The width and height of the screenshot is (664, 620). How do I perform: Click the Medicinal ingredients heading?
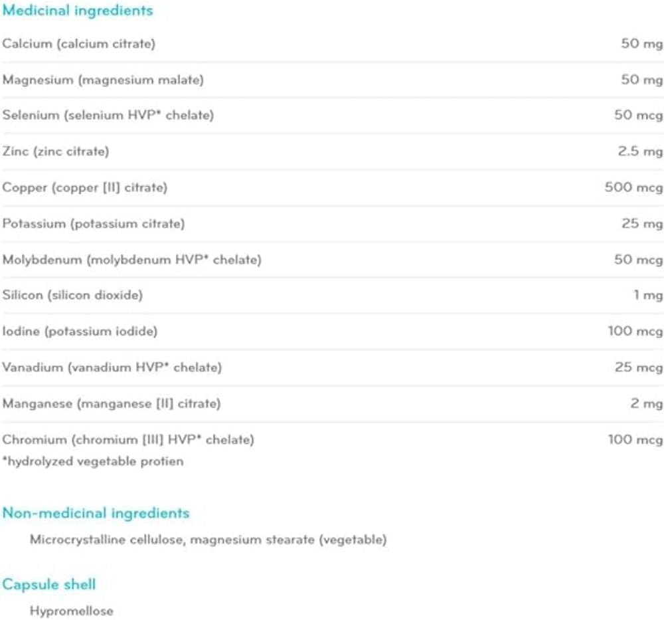point(77,11)
